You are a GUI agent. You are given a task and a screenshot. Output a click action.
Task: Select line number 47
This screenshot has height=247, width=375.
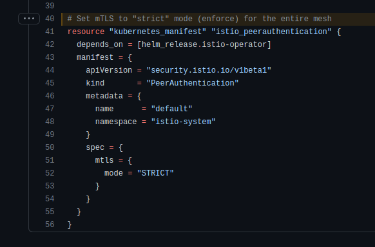(x=50, y=109)
